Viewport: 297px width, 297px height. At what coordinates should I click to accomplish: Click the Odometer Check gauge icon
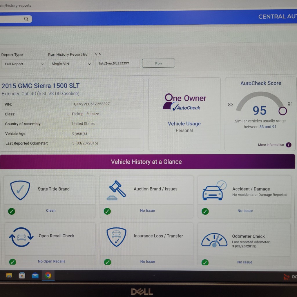(214, 240)
